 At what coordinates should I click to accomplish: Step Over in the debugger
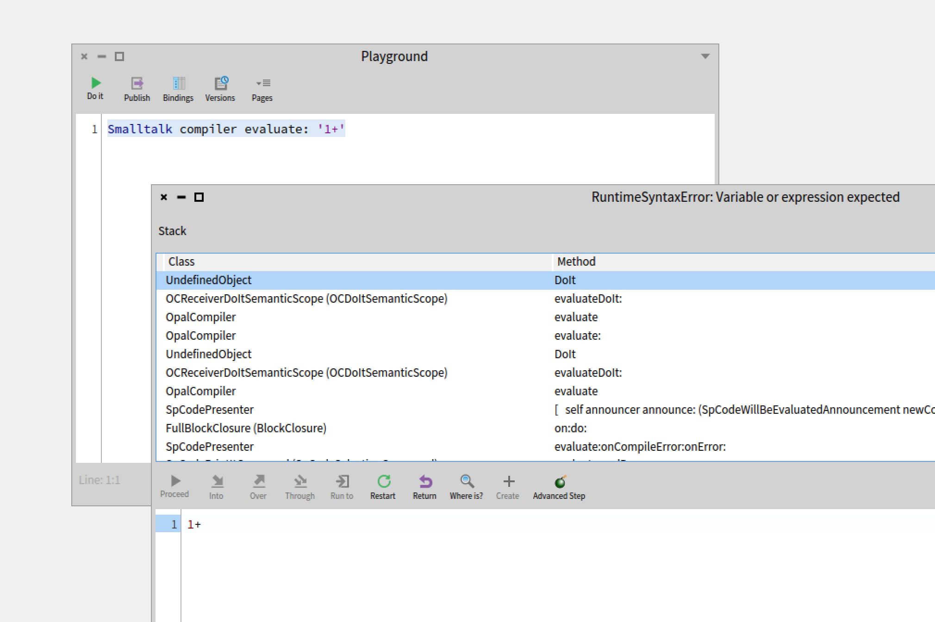[x=258, y=487]
